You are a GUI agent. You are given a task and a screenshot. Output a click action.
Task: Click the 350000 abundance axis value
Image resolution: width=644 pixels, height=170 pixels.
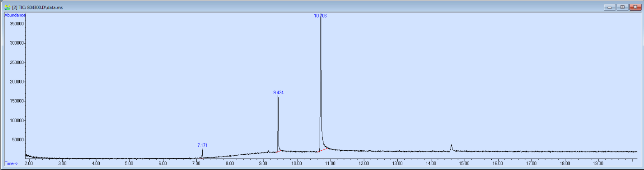[17, 24]
